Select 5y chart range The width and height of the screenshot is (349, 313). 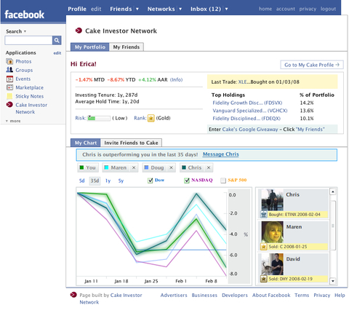[x=121, y=181]
